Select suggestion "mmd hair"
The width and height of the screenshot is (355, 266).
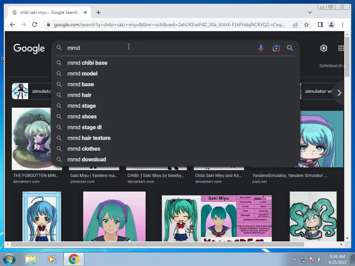175,95
